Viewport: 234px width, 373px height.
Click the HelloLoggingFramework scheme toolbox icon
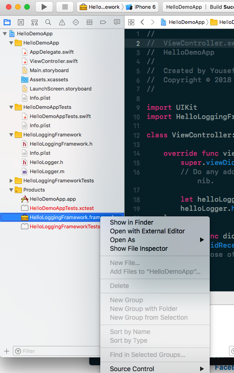83,7
